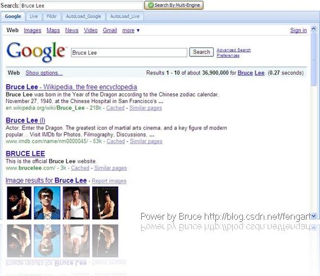This screenshot has width=320, height=276.
Task: Click the scrollbar up arrow
Action: tap(313, 29)
